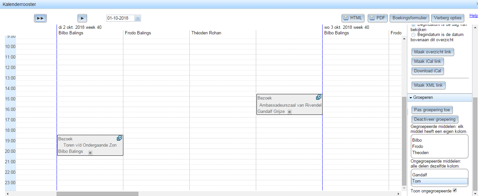The width and height of the screenshot is (478, 196).
Task: Select Frodo in grouped resources list
Action: click(439, 146)
